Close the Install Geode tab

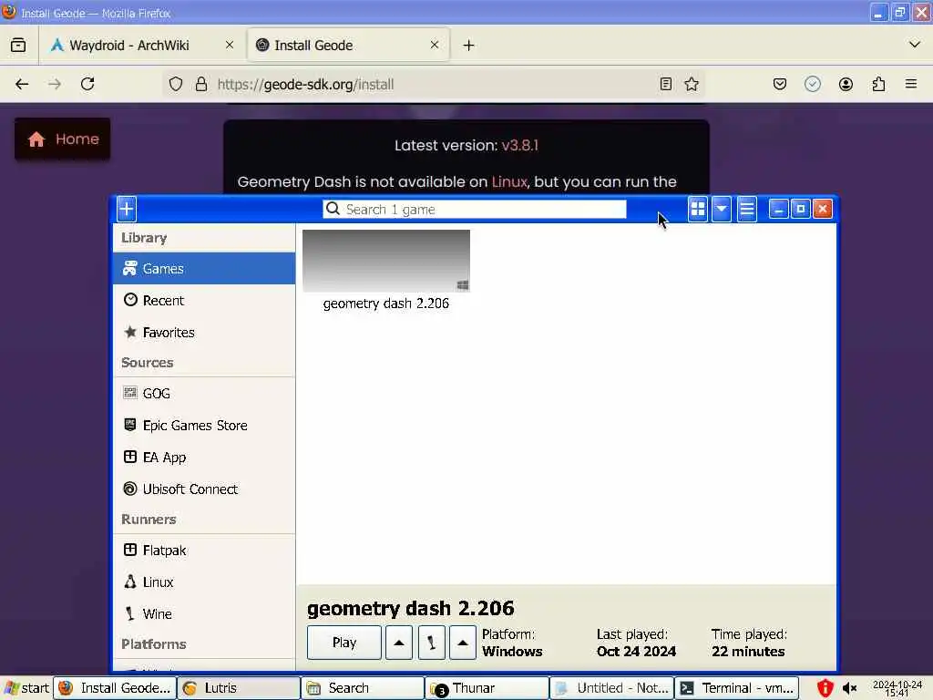(435, 46)
